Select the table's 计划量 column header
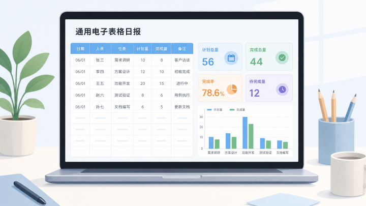The width and height of the screenshot is (366, 206). 142,49
